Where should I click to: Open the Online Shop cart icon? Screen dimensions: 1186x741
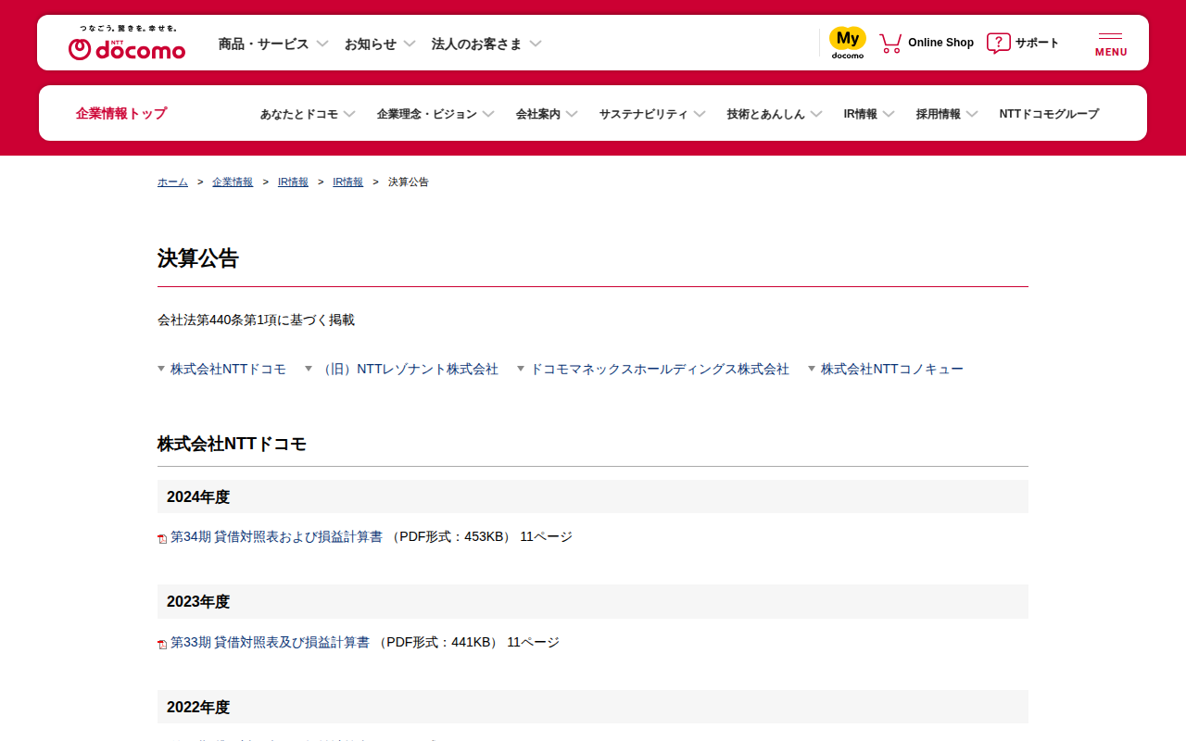890,43
